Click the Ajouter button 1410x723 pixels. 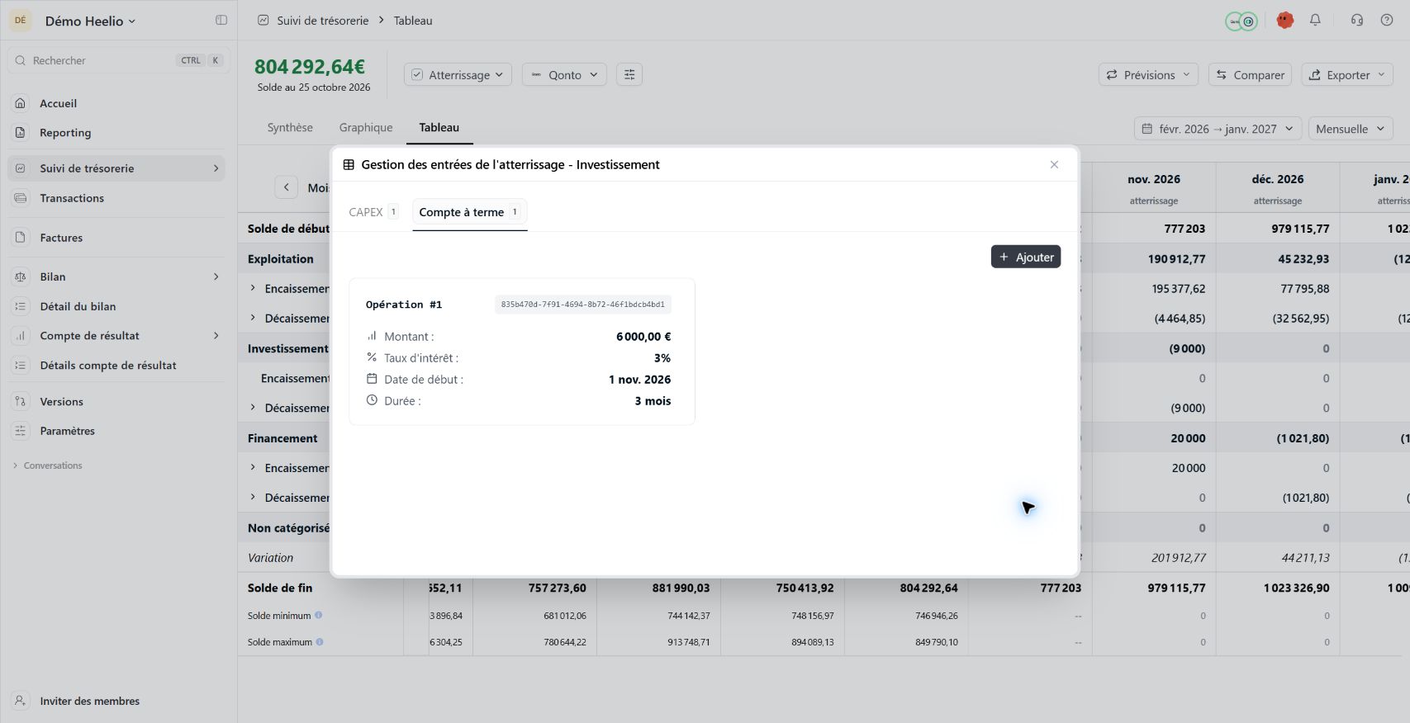(x=1026, y=257)
